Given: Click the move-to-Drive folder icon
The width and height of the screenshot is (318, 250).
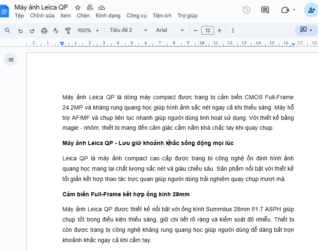Looking at the screenshot, I should coord(90,8).
